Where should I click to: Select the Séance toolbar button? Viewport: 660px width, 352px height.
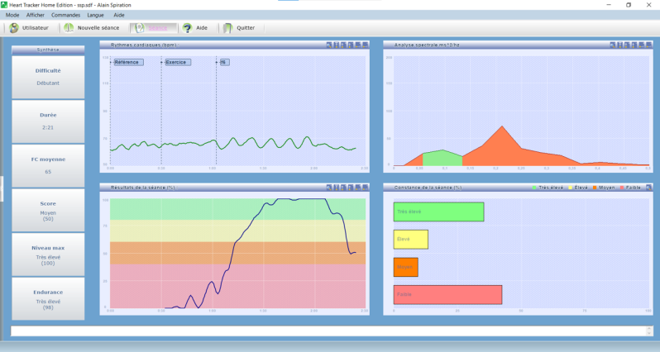[x=153, y=28]
